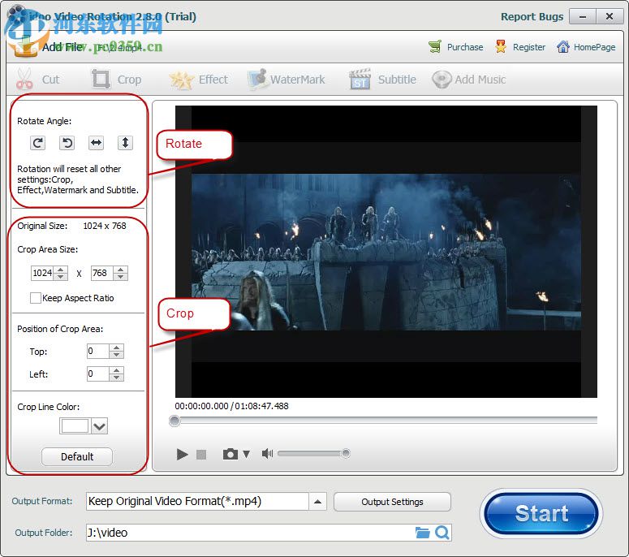The width and height of the screenshot is (629, 557).
Task: Click the shopping cart Purchase icon
Action: (x=435, y=47)
